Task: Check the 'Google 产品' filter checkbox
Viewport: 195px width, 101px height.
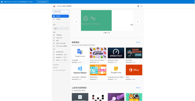Action: [54, 38]
